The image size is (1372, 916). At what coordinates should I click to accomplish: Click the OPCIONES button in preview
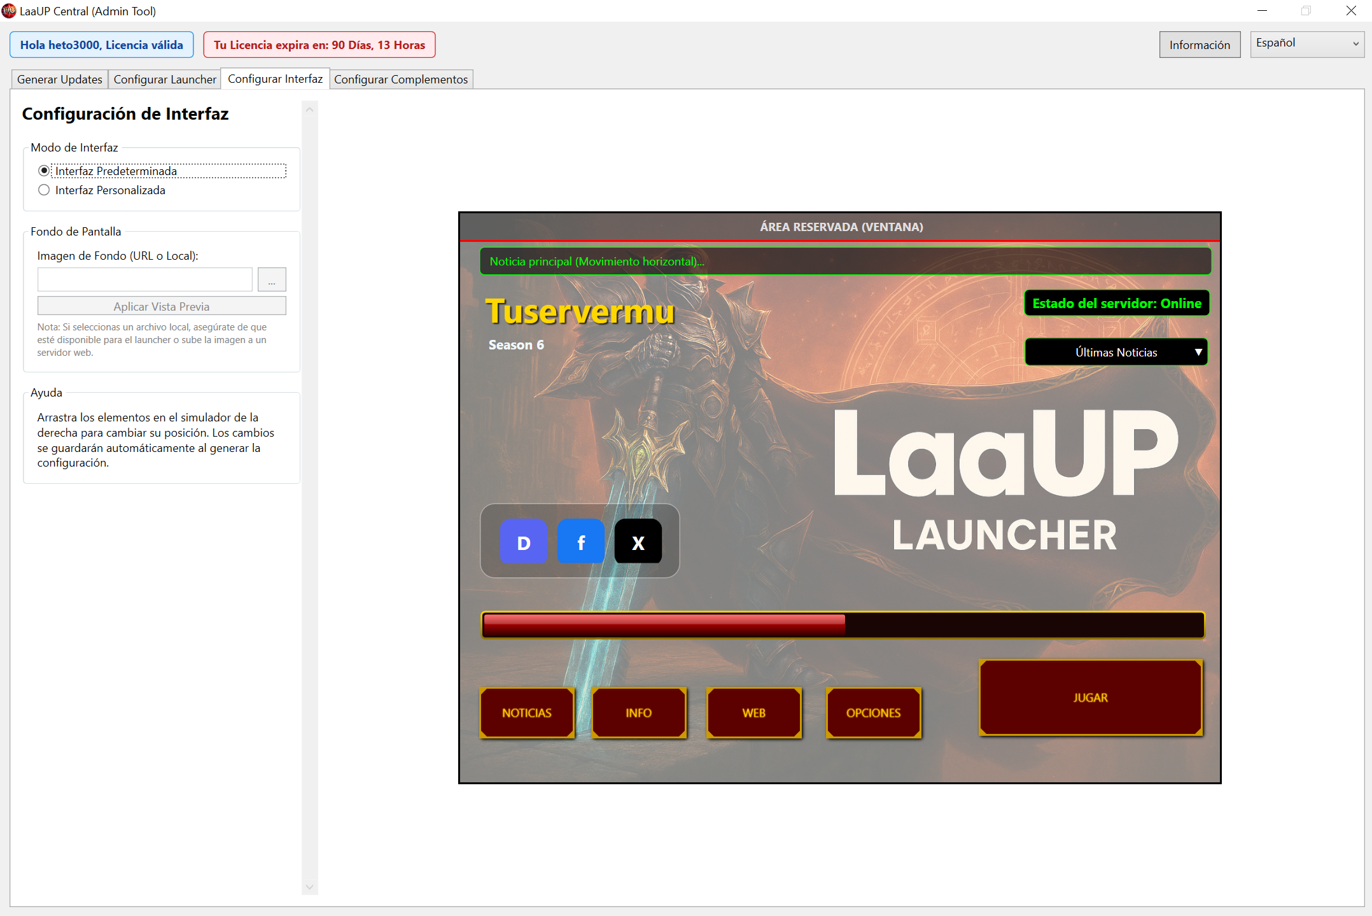(873, 713)
